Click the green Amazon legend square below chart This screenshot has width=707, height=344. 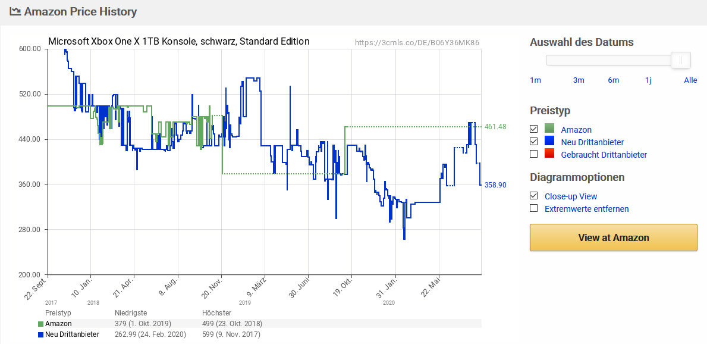pos(40,324)
